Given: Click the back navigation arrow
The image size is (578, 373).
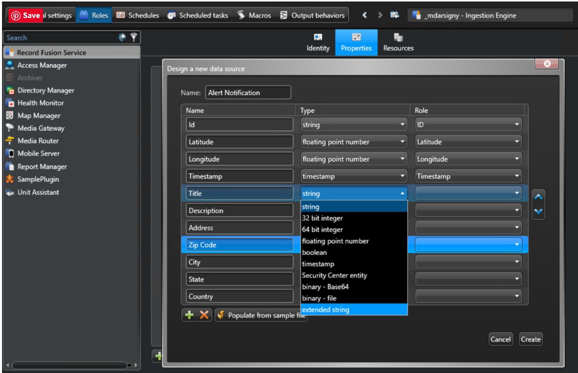Looking at the screenshot, I should click(x=365, y=16).
